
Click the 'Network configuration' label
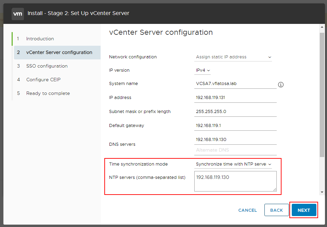coord(133,57)
